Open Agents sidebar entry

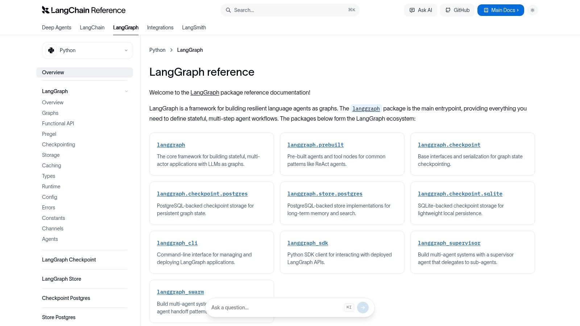(50, 239)
